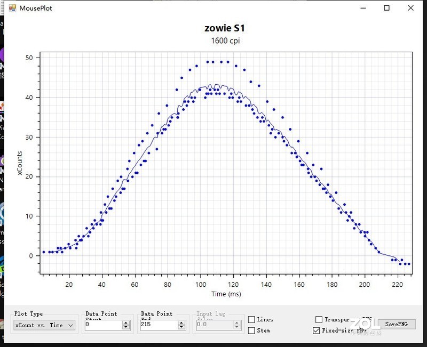
Task: Minimize the MousePlot window
Action: (x=363, y=8)
